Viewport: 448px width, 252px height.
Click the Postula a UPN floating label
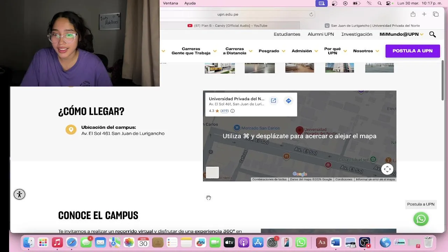[421, 204]
